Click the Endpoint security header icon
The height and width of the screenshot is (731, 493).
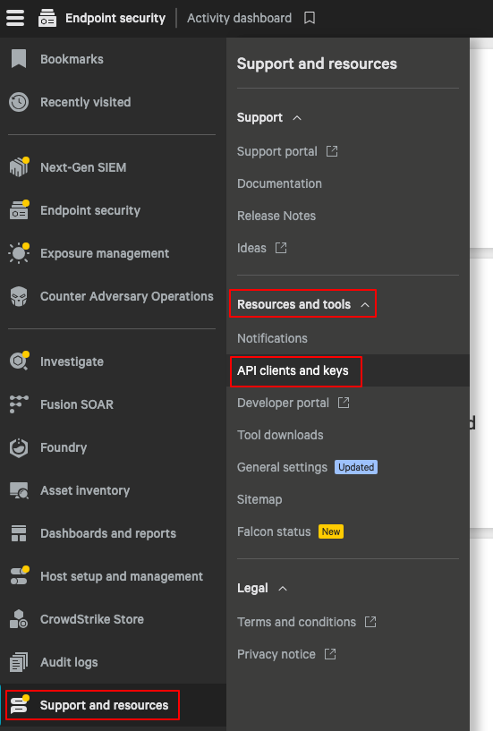coord(47,18)
